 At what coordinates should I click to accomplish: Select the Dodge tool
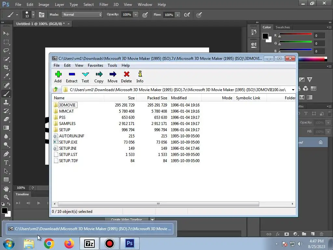point(6,145)
